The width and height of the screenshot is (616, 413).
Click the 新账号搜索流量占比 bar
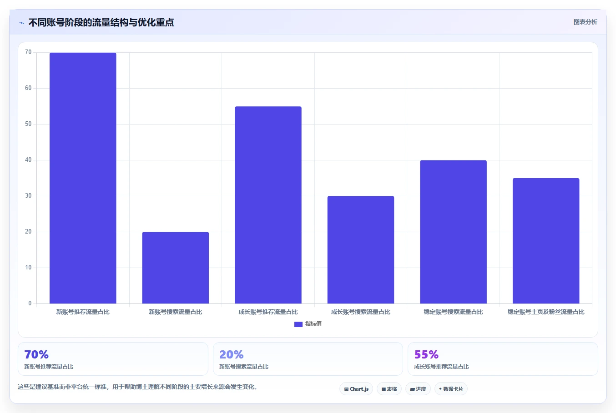coord(176,268)
